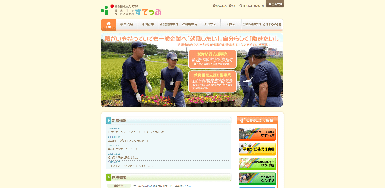The width and height of the screenshot is (385, 188).
Task: Click the main banner photo of workers
Action: (192, 70)
